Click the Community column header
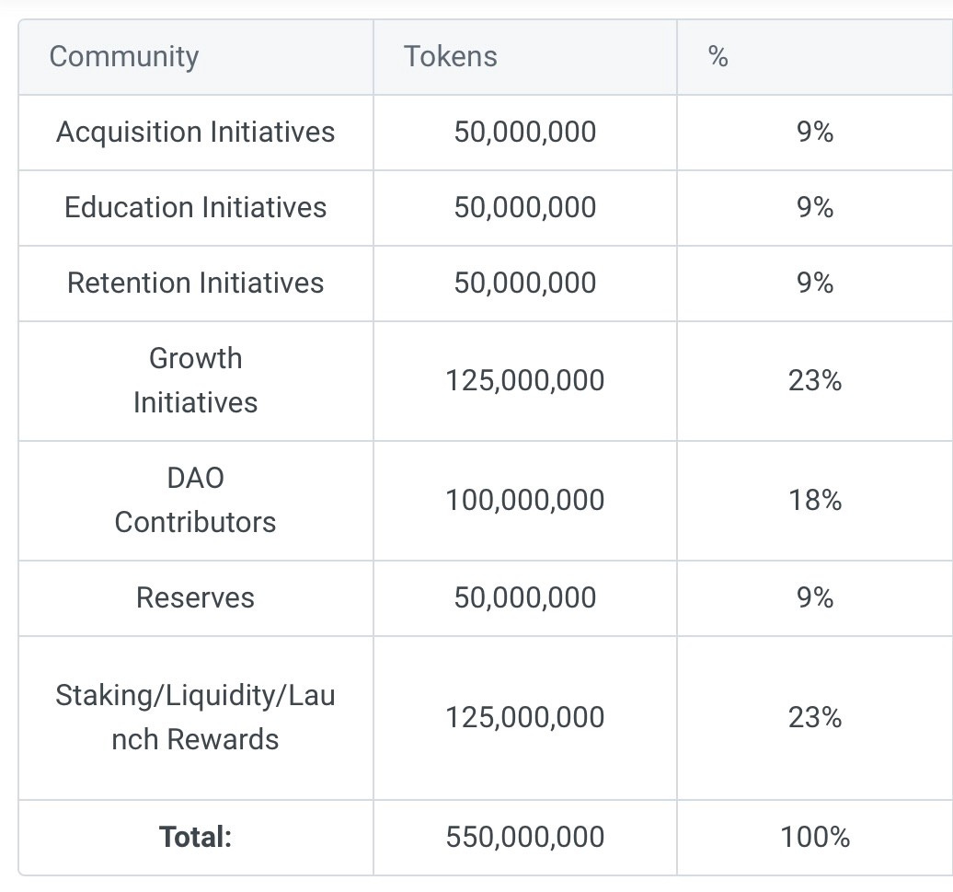953x892 pixels. coord(123,56)
